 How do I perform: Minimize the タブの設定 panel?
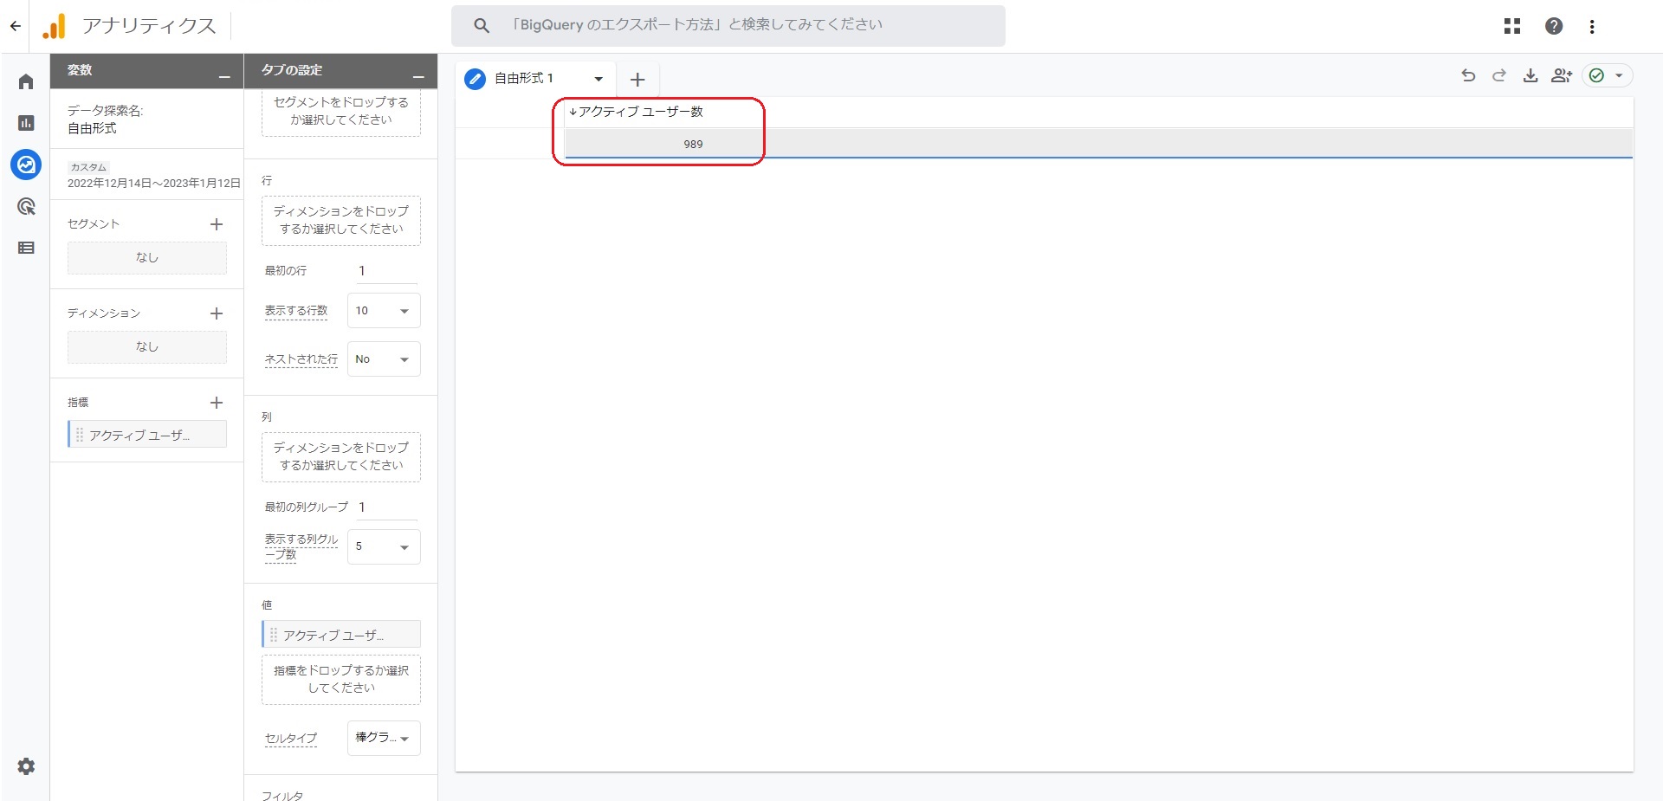[x=418, y=77]
